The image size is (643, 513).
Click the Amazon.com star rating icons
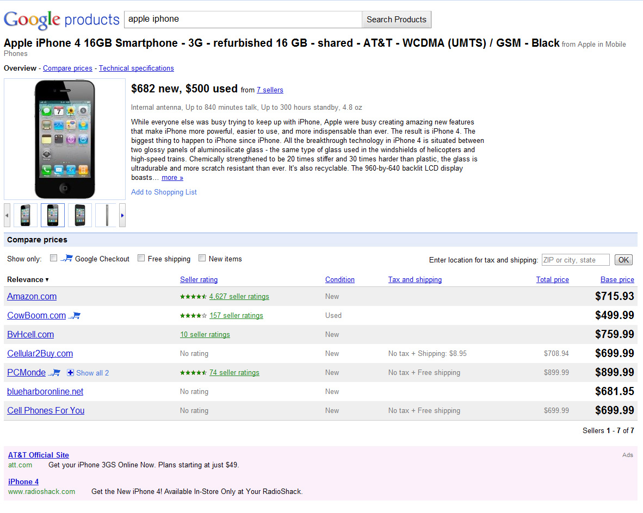point(193,297)
